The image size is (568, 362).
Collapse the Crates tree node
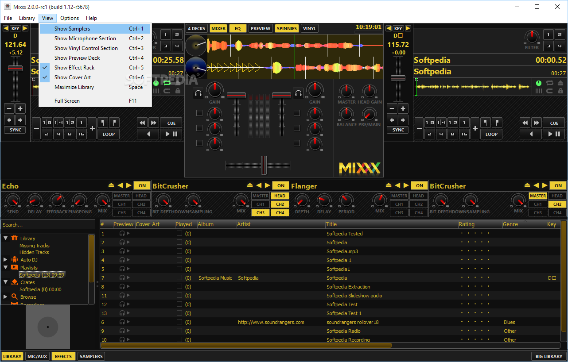tap(6, 282)
